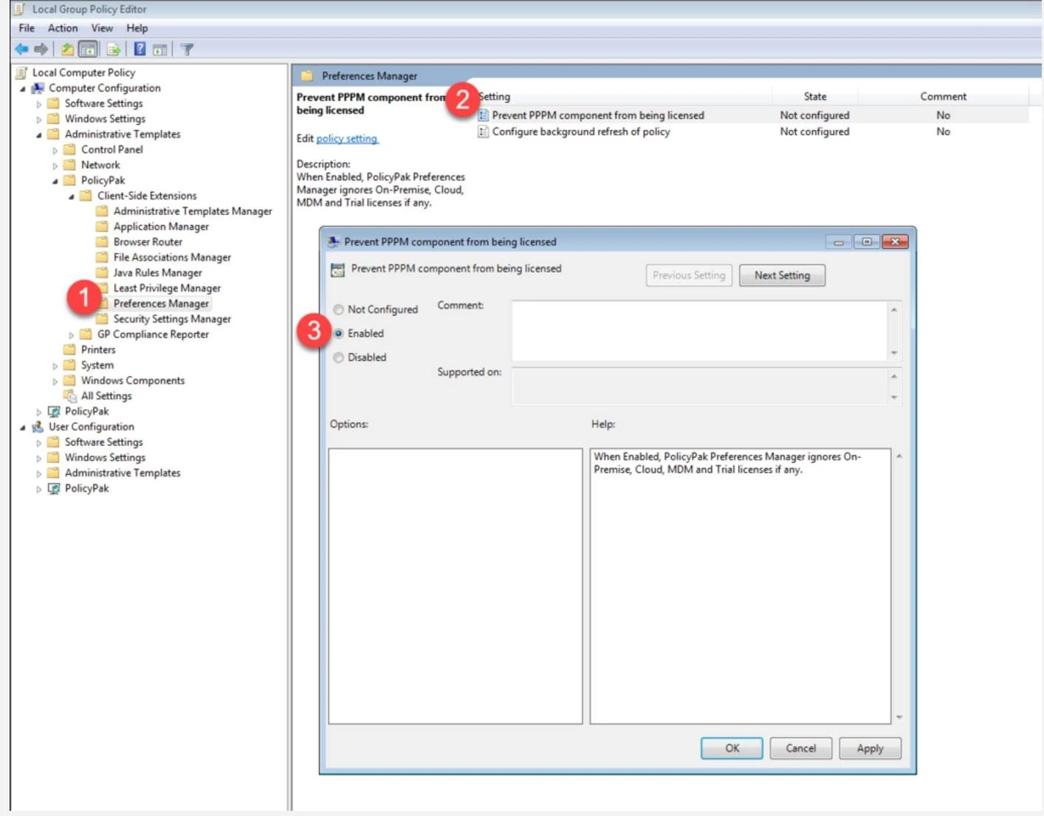
Task: Open the Browser Router folder
Action: [x=148, y=241]
